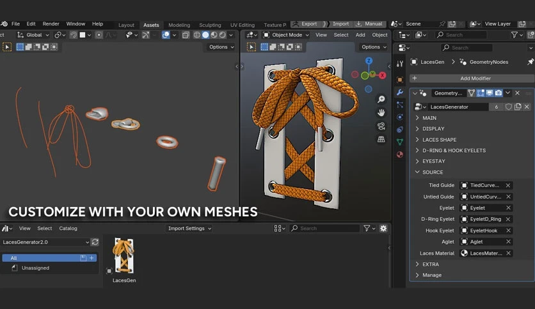
Task: Toggle fake user shield for LacesGenerator
Action: [x=508, y=107]
